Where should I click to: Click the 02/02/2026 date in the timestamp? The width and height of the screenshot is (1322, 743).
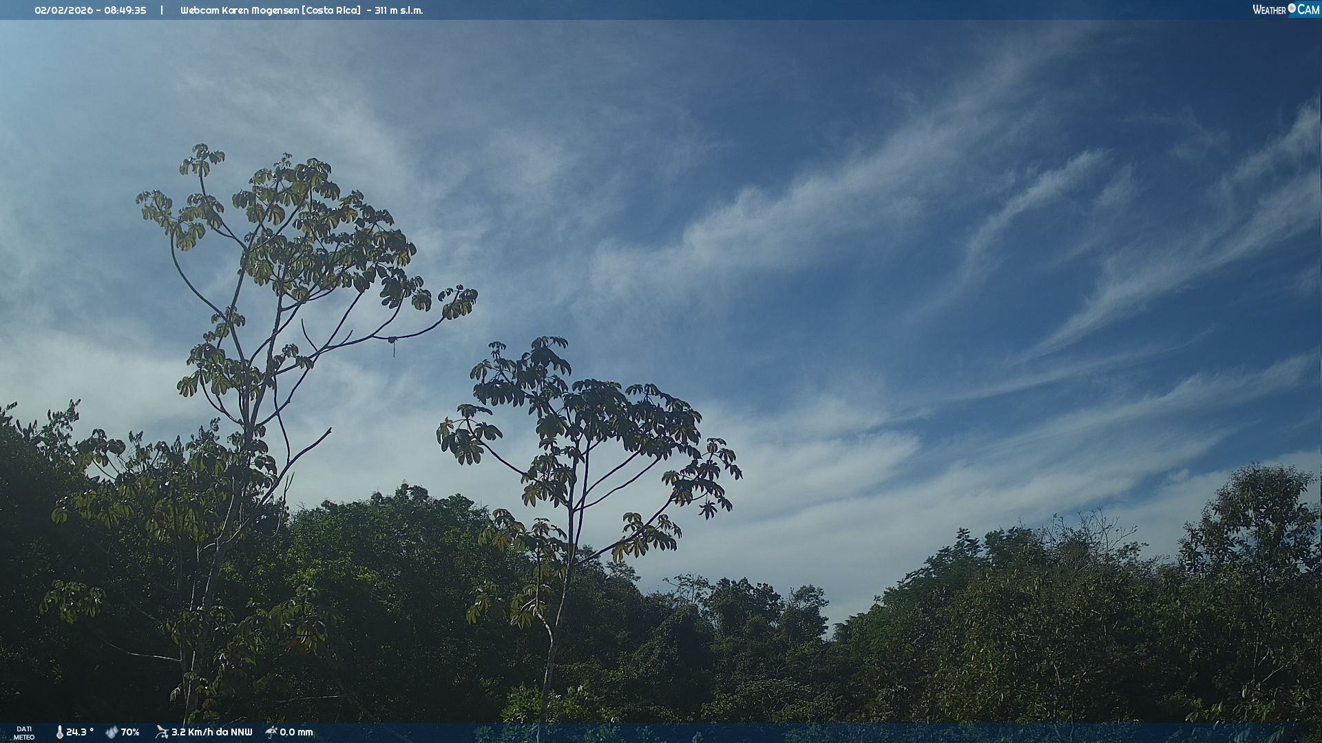pyautogui.click(x=63, y=10)
